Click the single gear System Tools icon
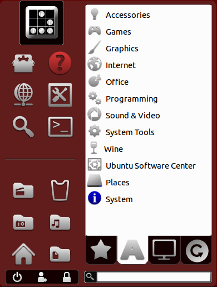The width and height of the screenshot is (217, 287). point(95,131)
